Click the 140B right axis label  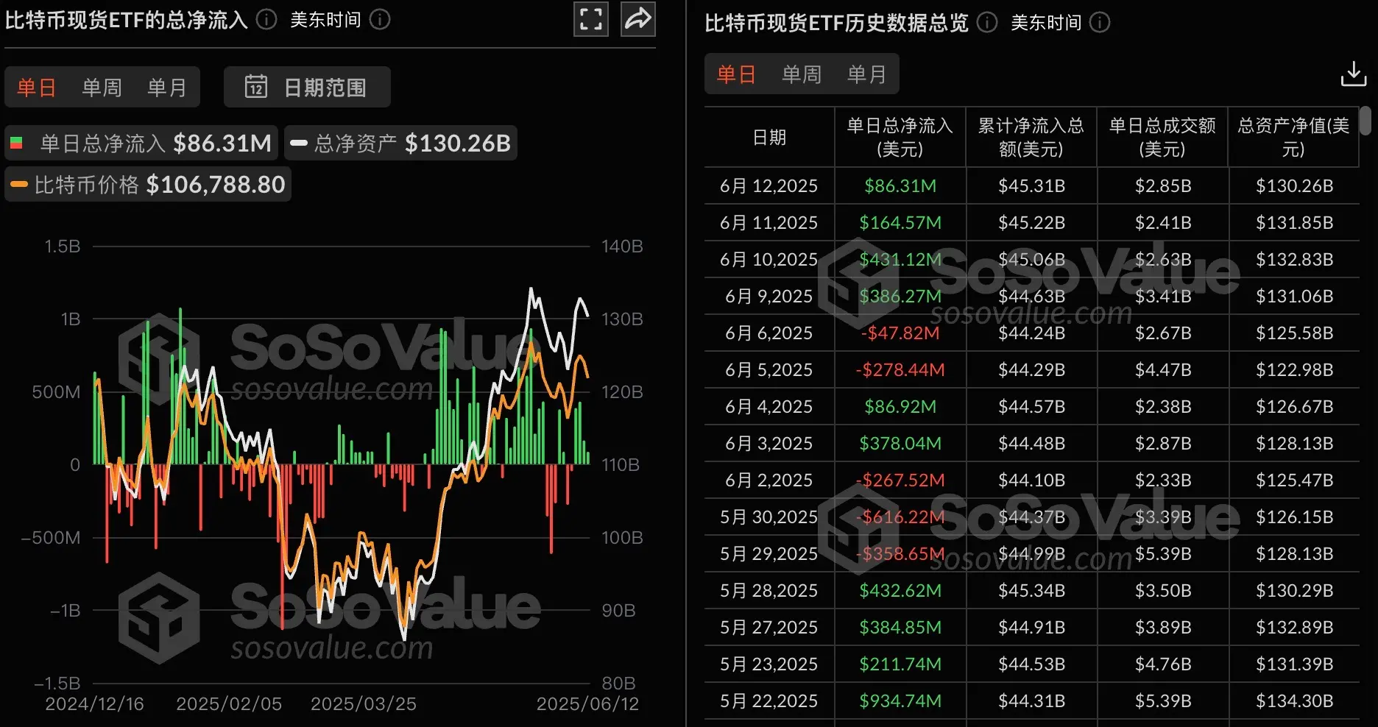point(622,247)
